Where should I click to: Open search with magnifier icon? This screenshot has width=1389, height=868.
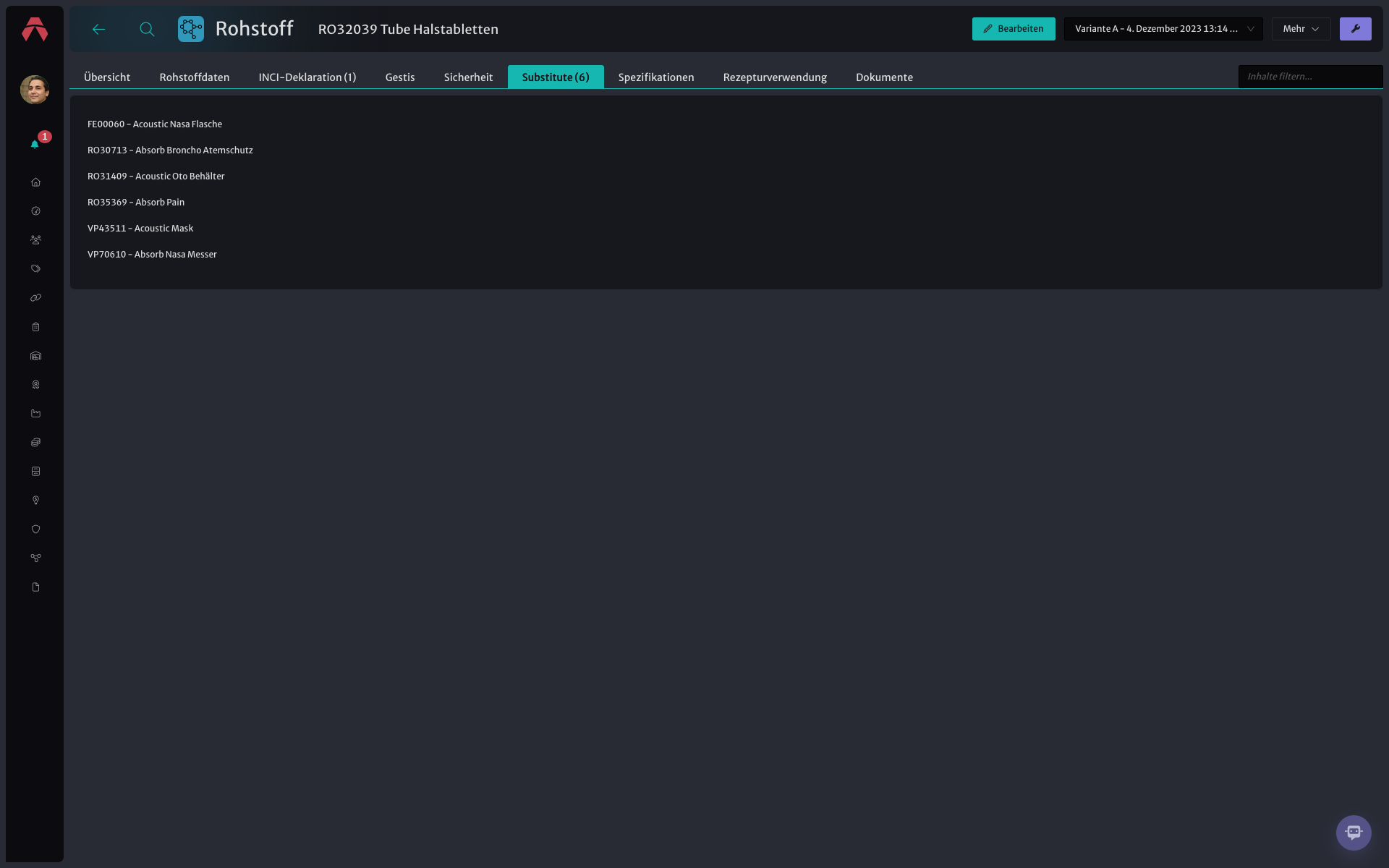coord(147,29)
